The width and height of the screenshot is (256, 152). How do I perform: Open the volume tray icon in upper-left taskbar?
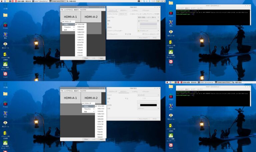tap(147, 1)
